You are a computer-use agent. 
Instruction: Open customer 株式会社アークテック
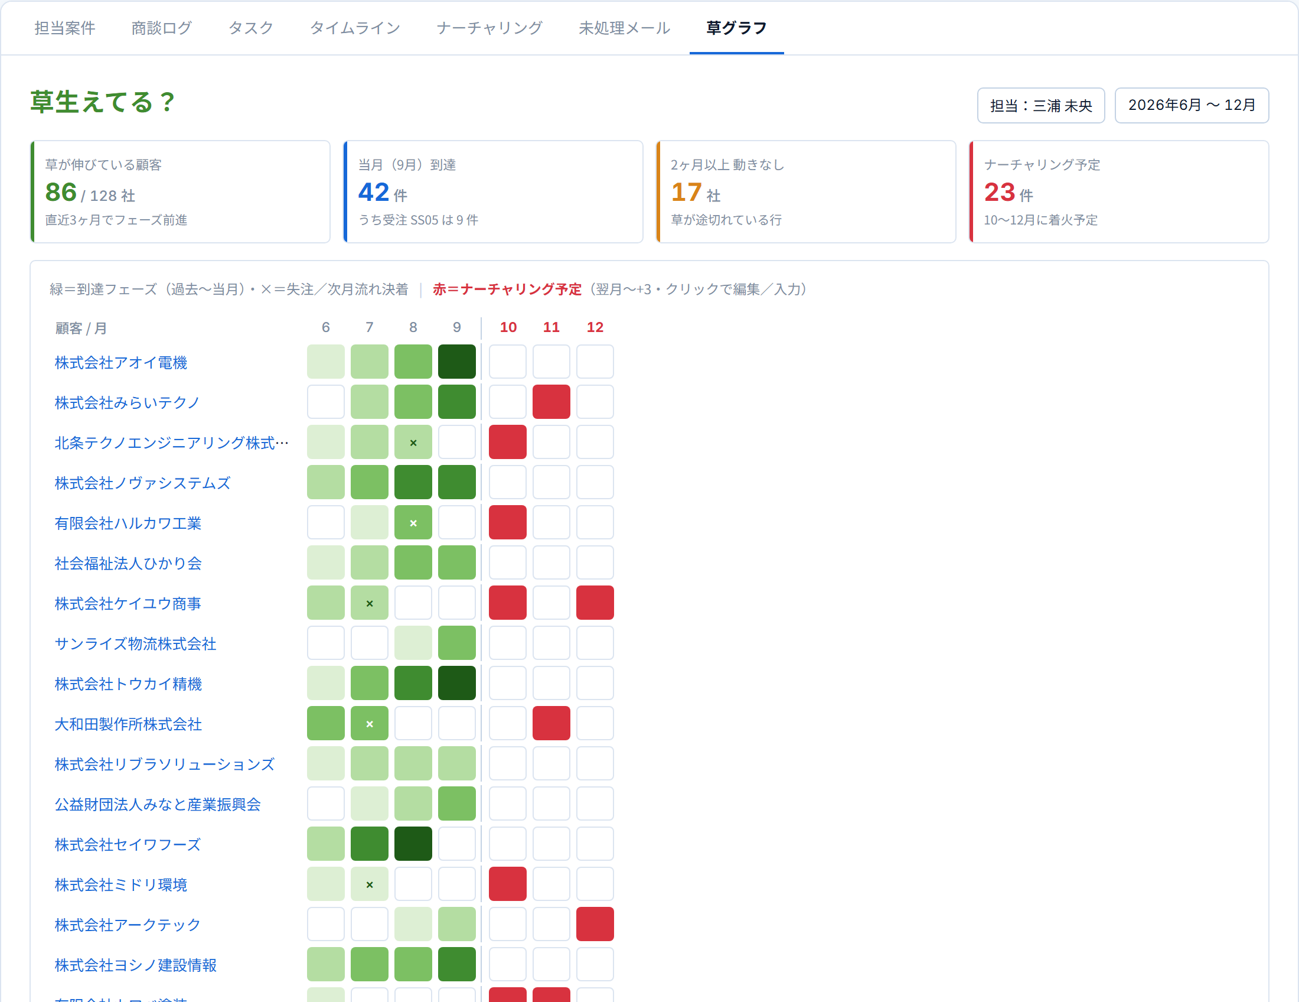[128, 925]
